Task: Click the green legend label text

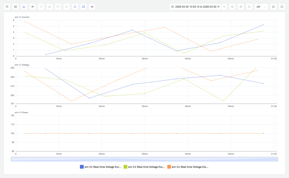Action: (146, 167)
